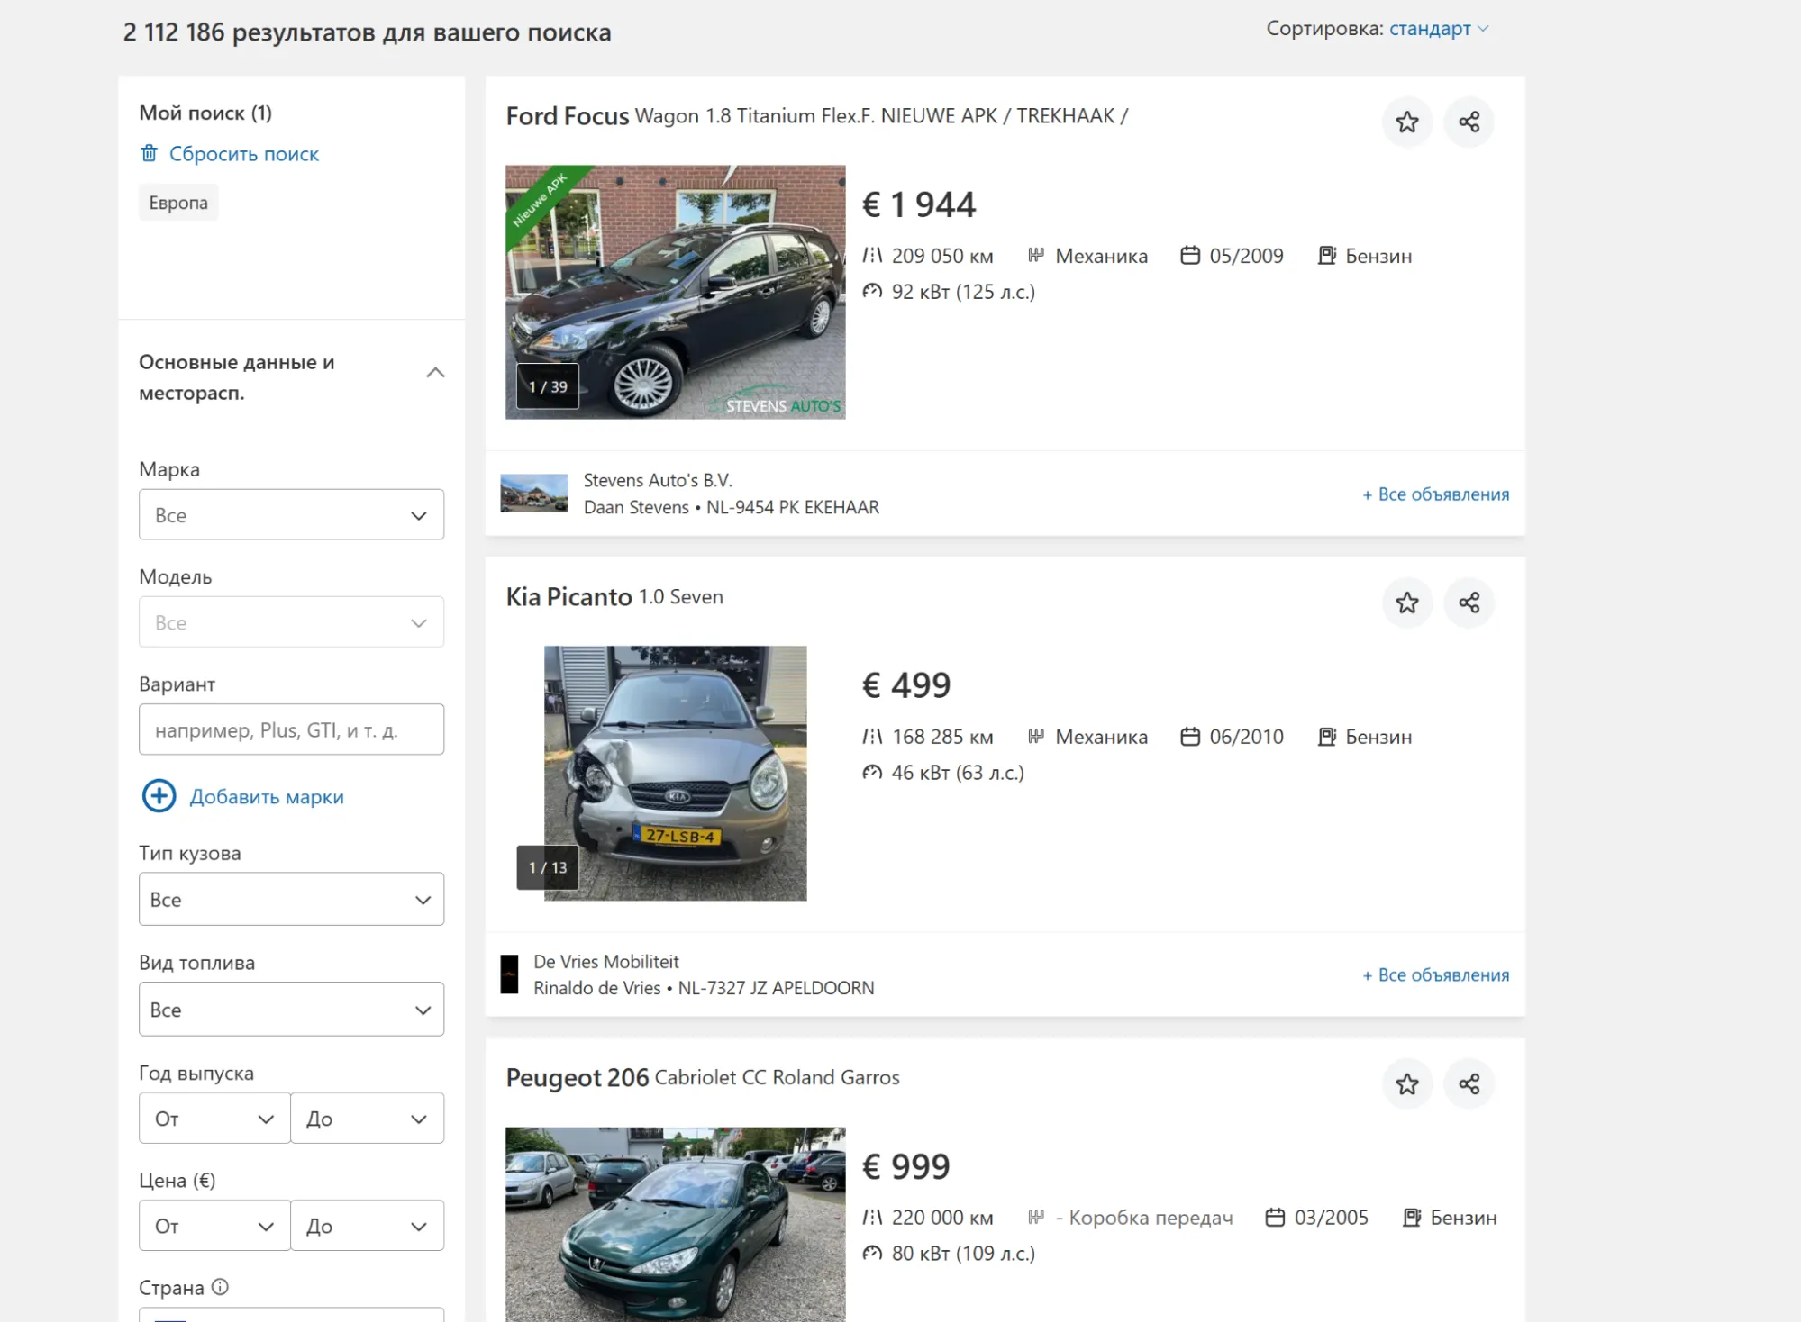The width and height of the screenshot is (1801, 1323).
Task: Share the Kia Picanto listing
Action: 1469,603
